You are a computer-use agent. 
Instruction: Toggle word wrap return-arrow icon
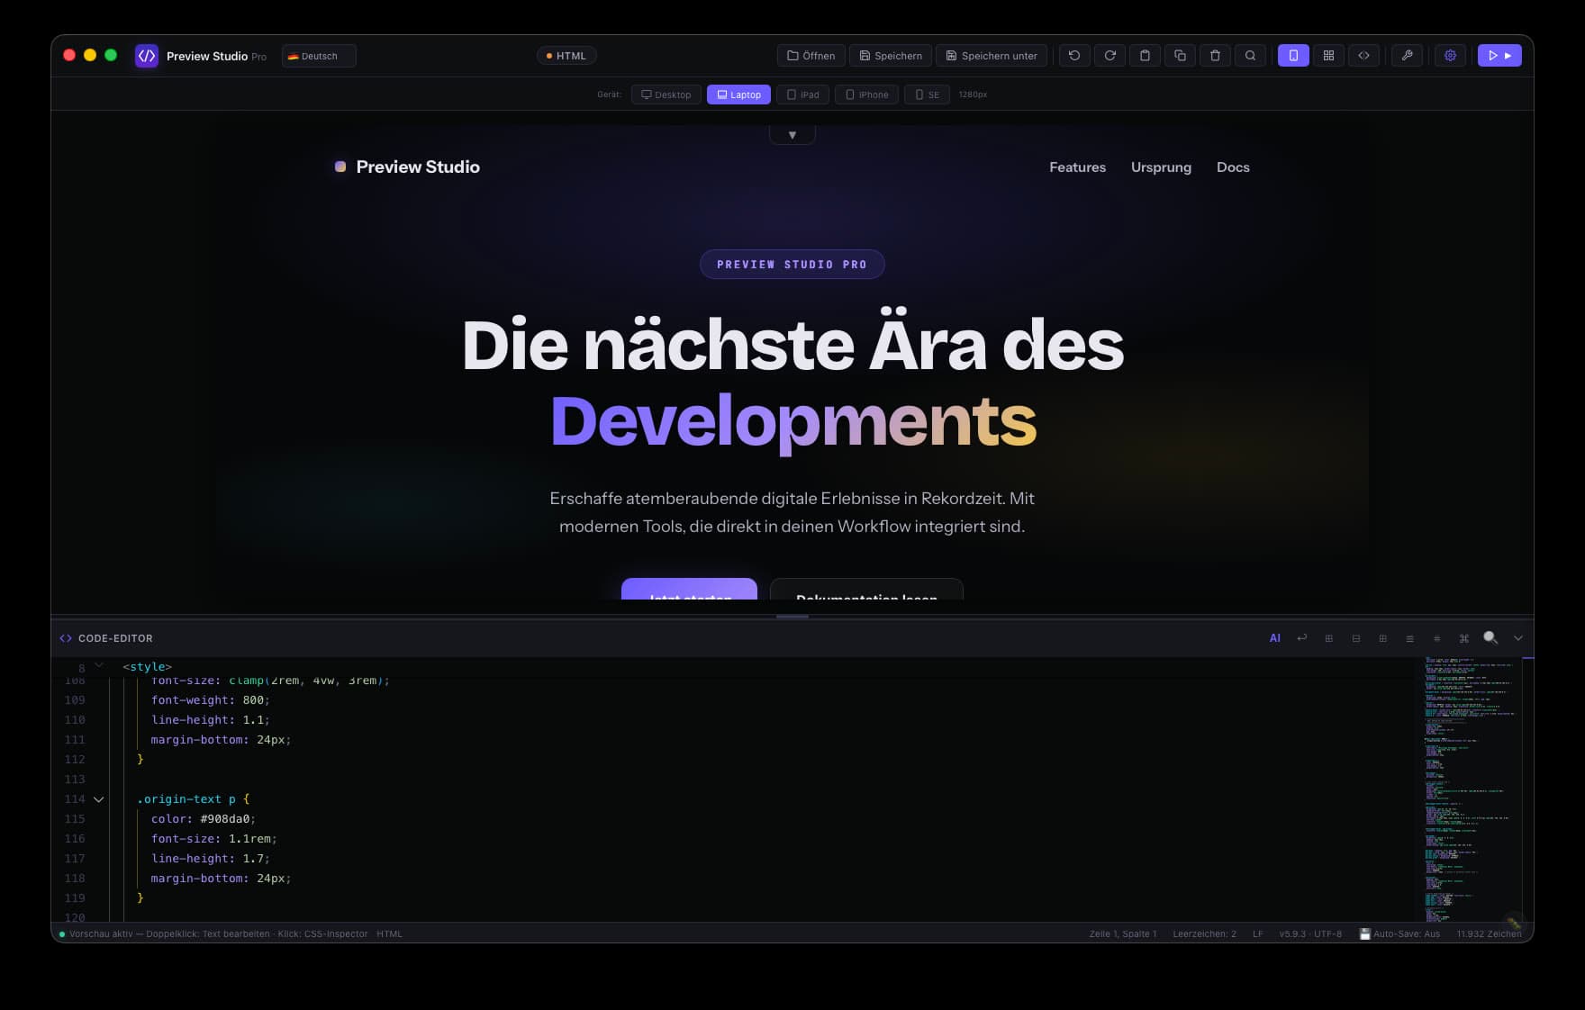pyautogui.click(x=1301, y=638)
